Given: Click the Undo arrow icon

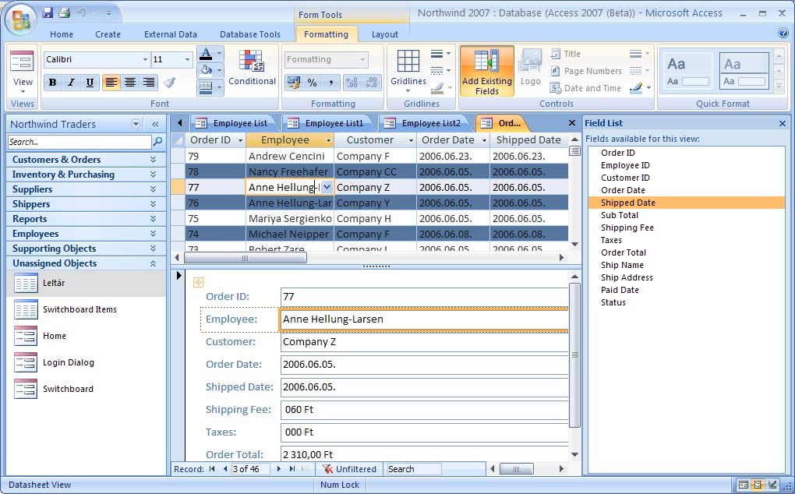Looking at the screenshot, I should 82,12.
